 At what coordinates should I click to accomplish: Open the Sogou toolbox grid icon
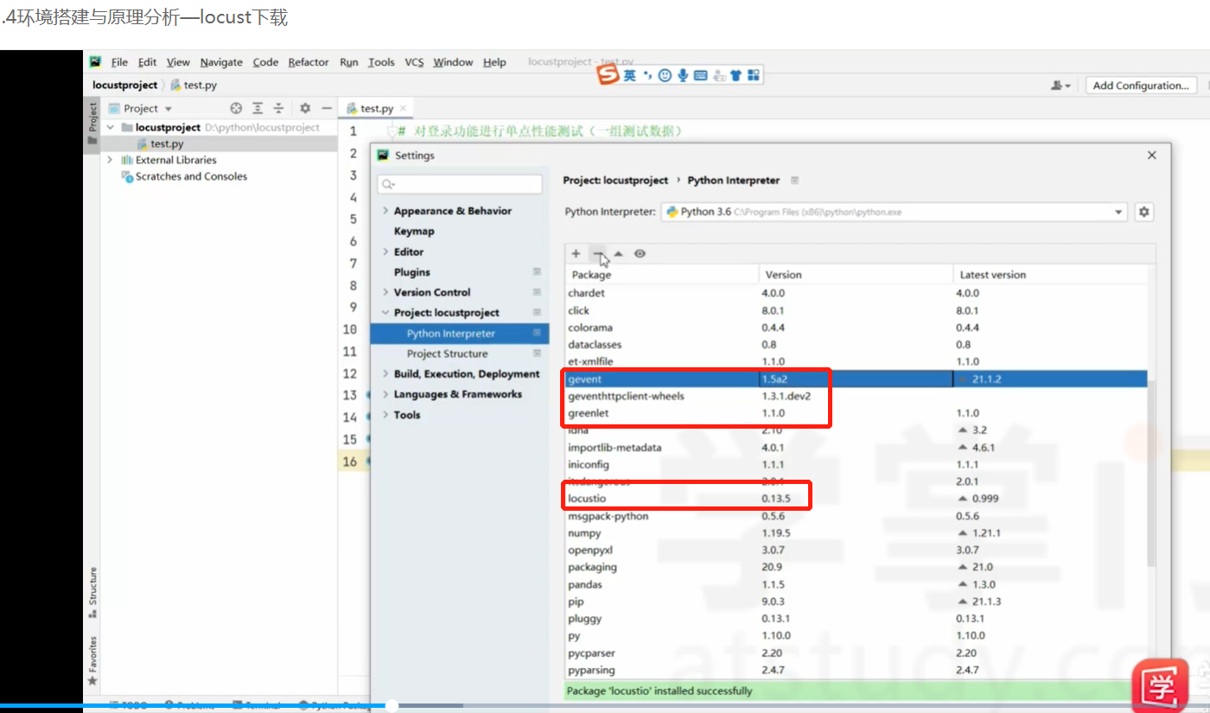tap(753, 75)
